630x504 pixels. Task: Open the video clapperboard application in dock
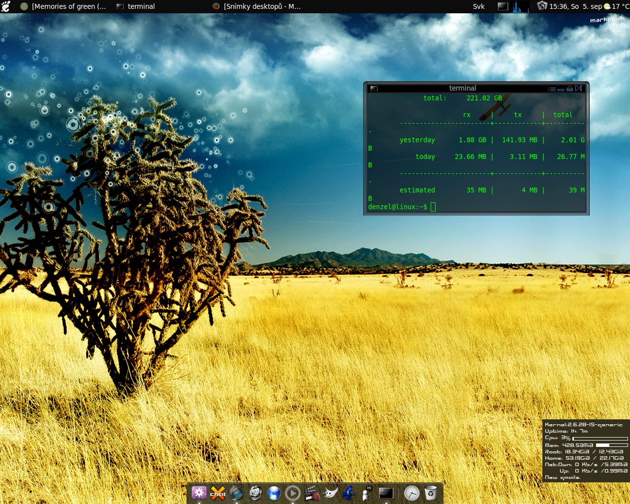pos(312,493)
